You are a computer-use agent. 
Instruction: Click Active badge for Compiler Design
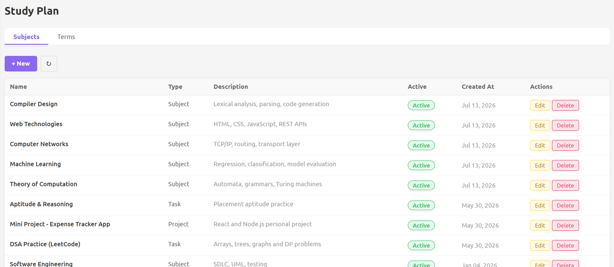tap(421, 105)
